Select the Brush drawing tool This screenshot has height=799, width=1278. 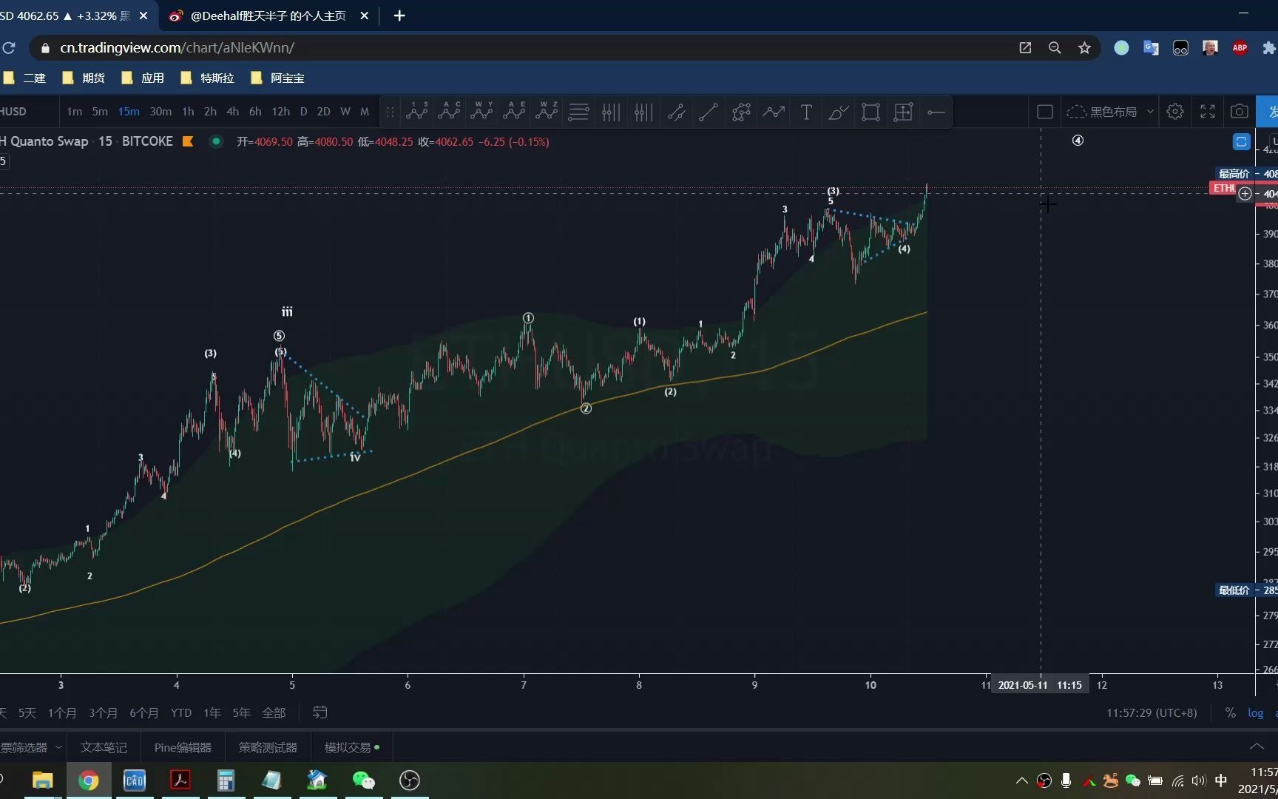[x=839, y=112]
